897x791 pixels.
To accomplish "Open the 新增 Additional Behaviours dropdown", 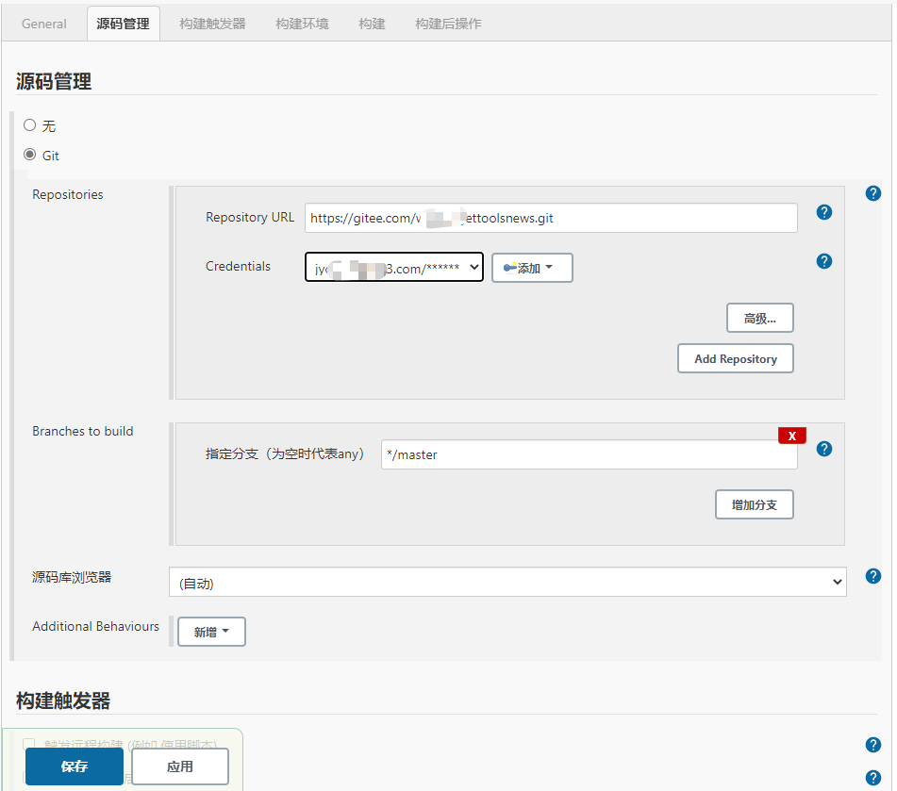I will point(211,632).
